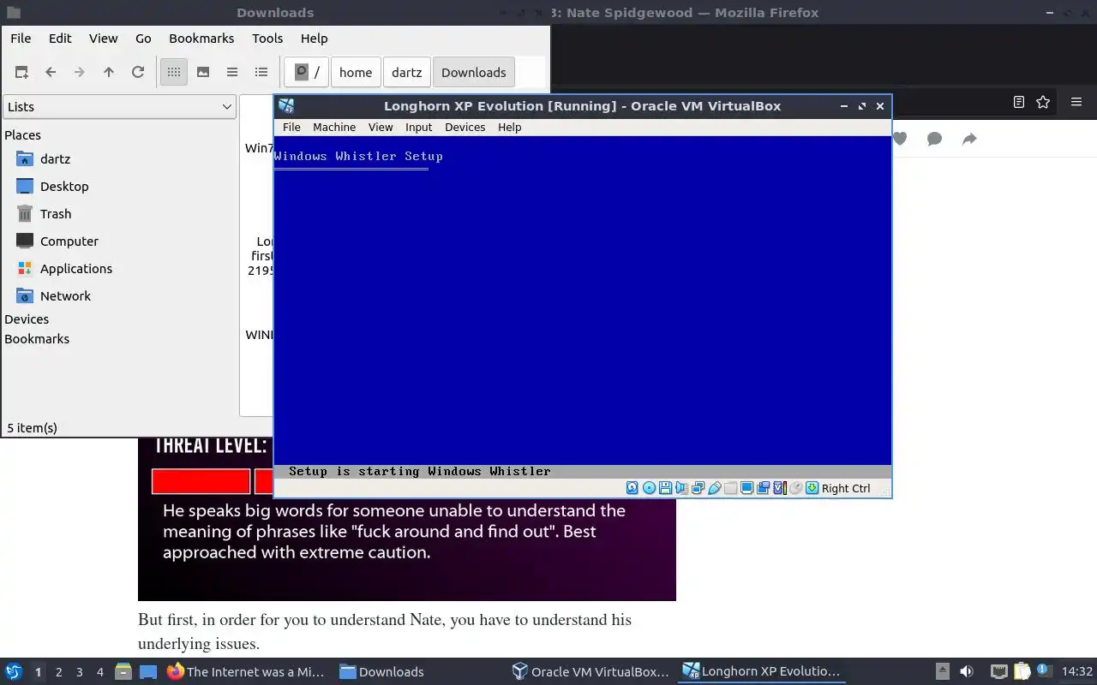Viewport: 1097px width, 685px height.
Task: Click VirtualBox keyboard capture host key icon
Action: point(812,488)
